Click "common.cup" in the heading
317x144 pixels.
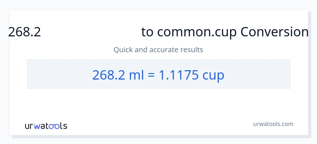[x=197, y=32]
